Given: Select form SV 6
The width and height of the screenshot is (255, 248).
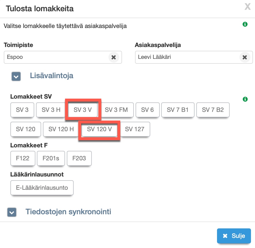Looking at the screenshot, I should tap(147, 110).
